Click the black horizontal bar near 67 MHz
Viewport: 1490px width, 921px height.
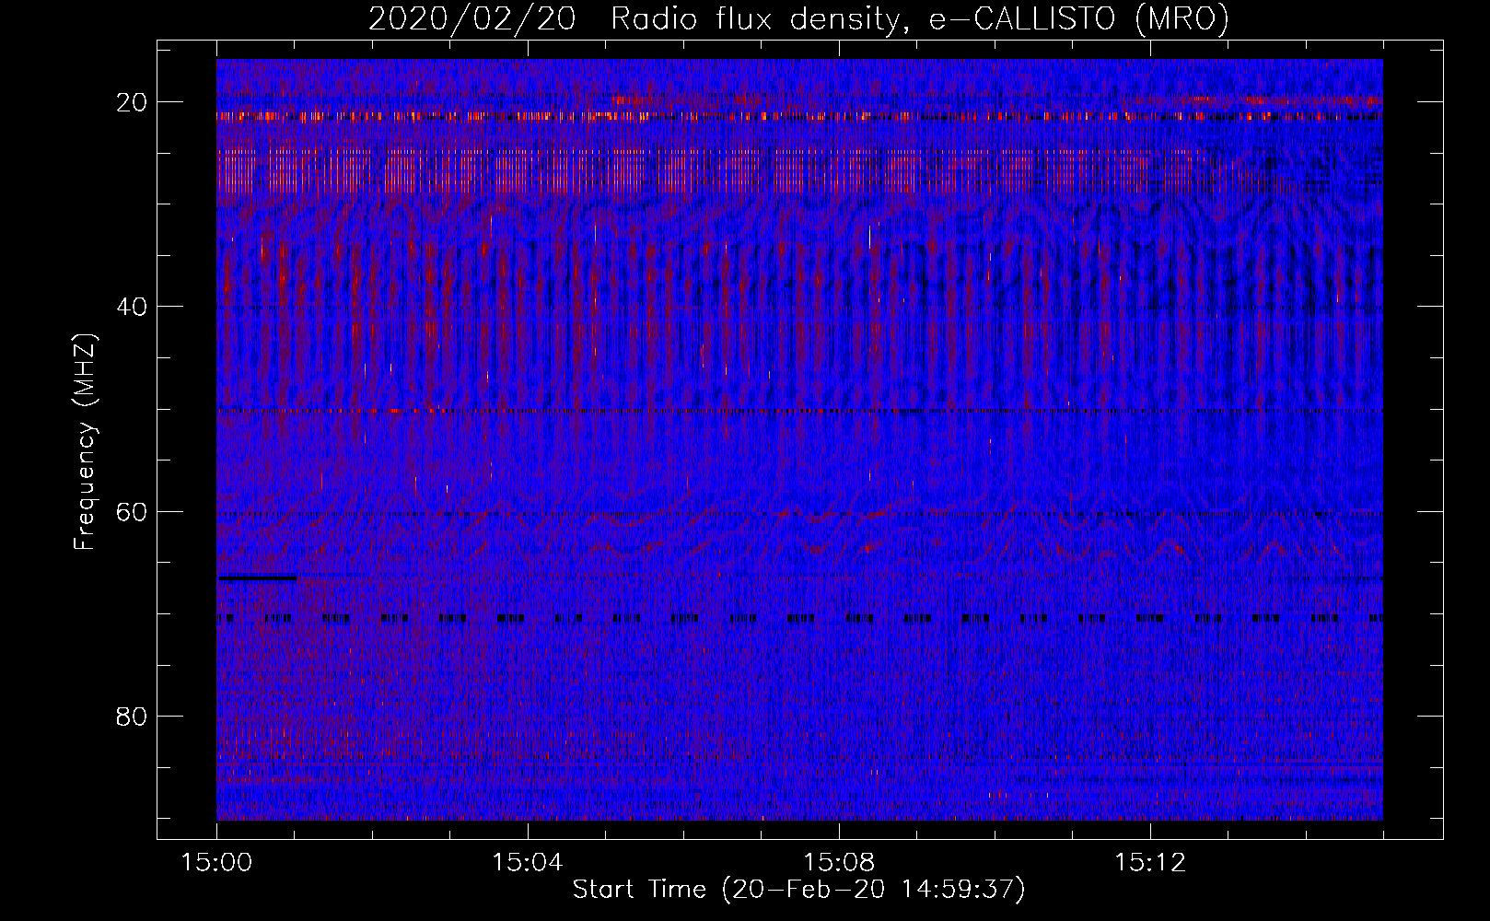tap(258, 577)
